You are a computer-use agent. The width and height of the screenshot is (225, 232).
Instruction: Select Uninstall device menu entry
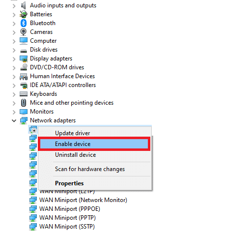[x=76, y=155]
